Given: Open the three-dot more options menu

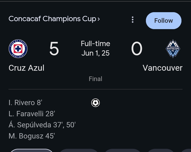Looking at the screenshot, I should point(133,20).
